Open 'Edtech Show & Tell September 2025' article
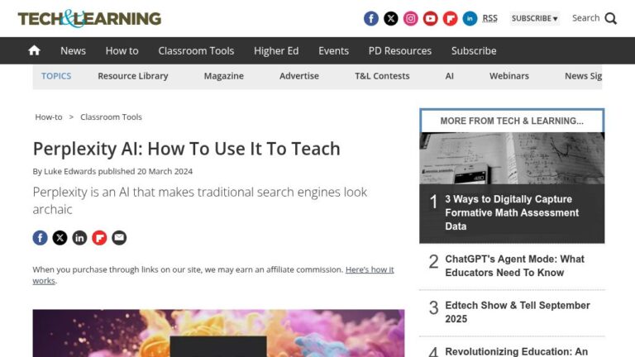 tap(517, 312)
